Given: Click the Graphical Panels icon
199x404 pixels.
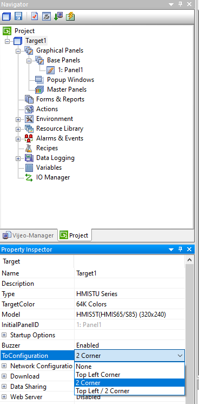Looking at the screenshot, I should (29, 50).
